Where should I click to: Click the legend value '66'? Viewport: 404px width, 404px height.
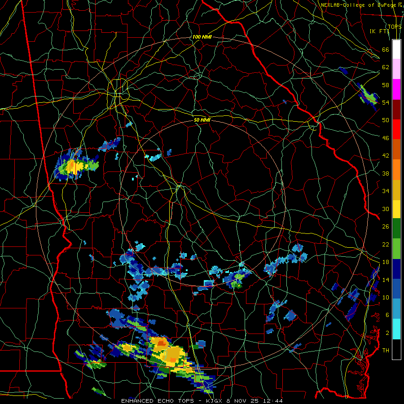point(386,49)
